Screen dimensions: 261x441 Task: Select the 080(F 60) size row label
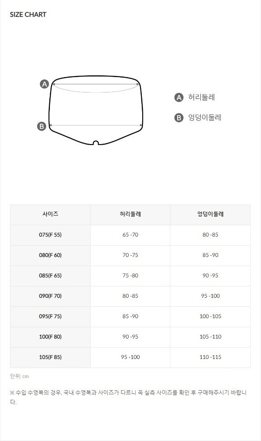coord(50,255)
